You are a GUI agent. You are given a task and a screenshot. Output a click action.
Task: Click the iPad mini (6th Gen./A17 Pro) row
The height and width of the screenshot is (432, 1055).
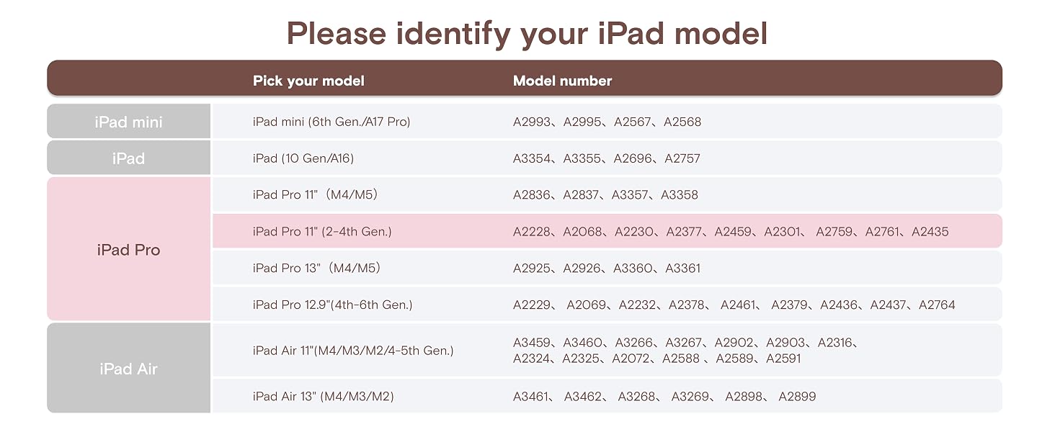coord(607,121)
